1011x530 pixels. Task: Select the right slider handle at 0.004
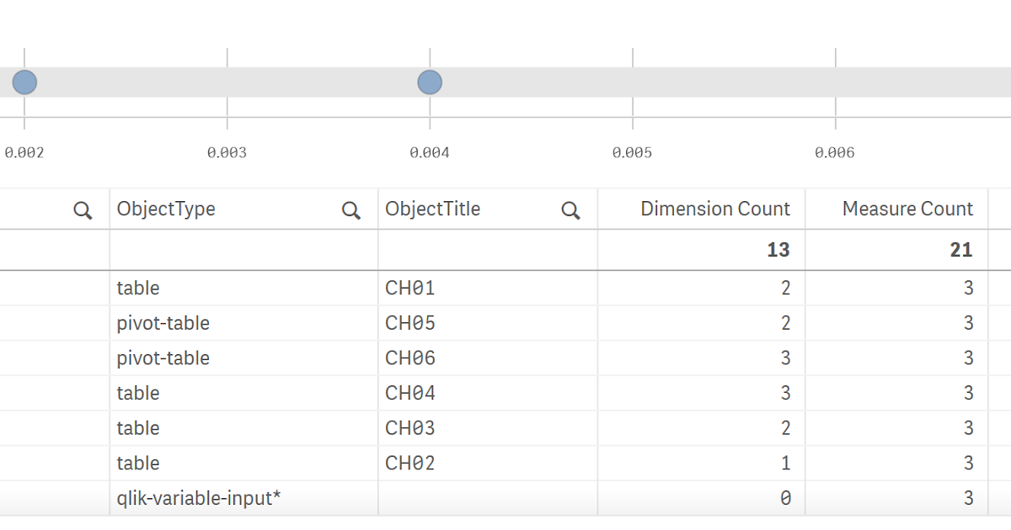[430, 82]
